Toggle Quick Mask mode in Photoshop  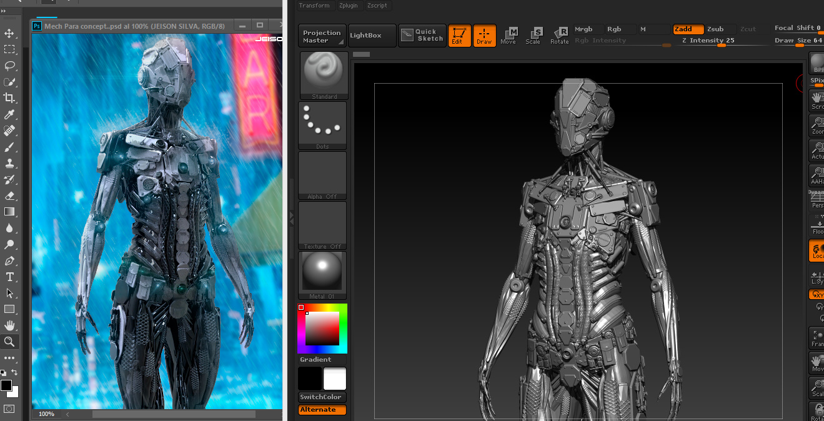[9, 409]
